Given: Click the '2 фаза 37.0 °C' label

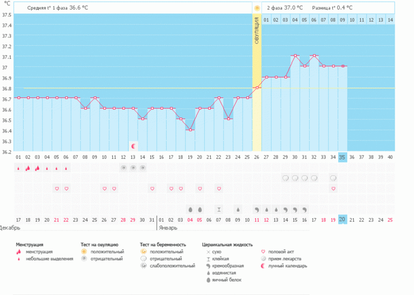Looking at the screenshot, I should 284,8.
